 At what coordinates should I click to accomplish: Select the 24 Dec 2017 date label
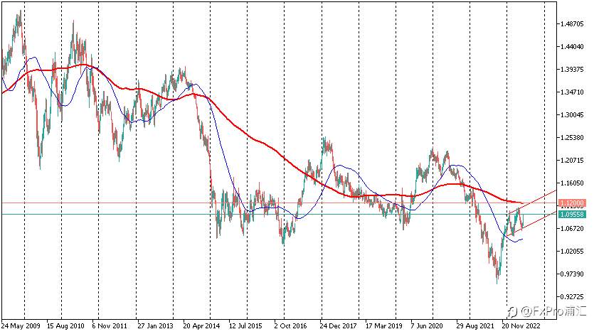pos(338,325)
